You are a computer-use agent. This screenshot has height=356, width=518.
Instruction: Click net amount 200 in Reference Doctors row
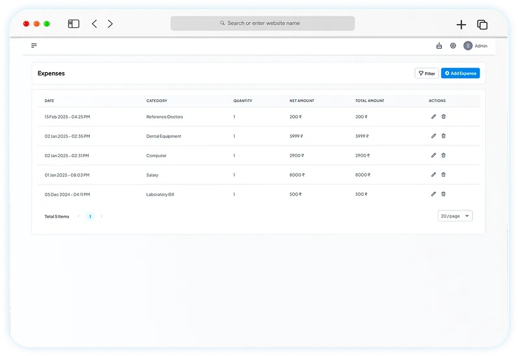(295, 117)
